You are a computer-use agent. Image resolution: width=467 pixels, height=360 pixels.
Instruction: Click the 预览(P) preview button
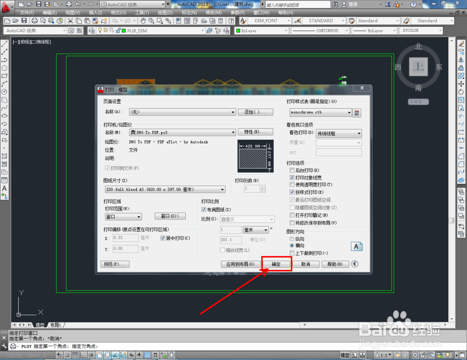pos(115,264)
